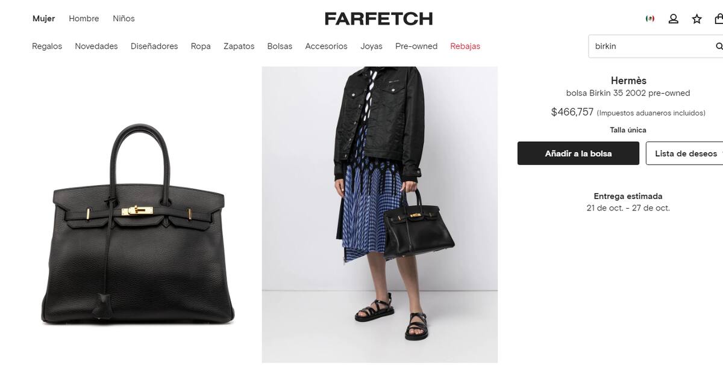Click the Hermès designer link

coord(628,81)
